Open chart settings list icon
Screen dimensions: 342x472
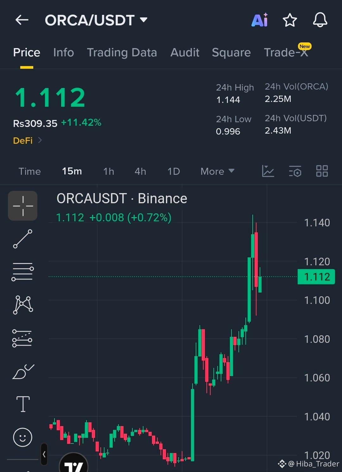click(295, 171)
